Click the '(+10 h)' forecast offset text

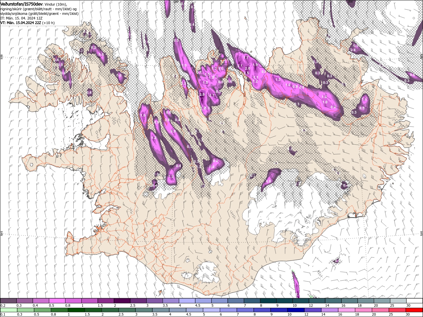click(x=48, y=23)
